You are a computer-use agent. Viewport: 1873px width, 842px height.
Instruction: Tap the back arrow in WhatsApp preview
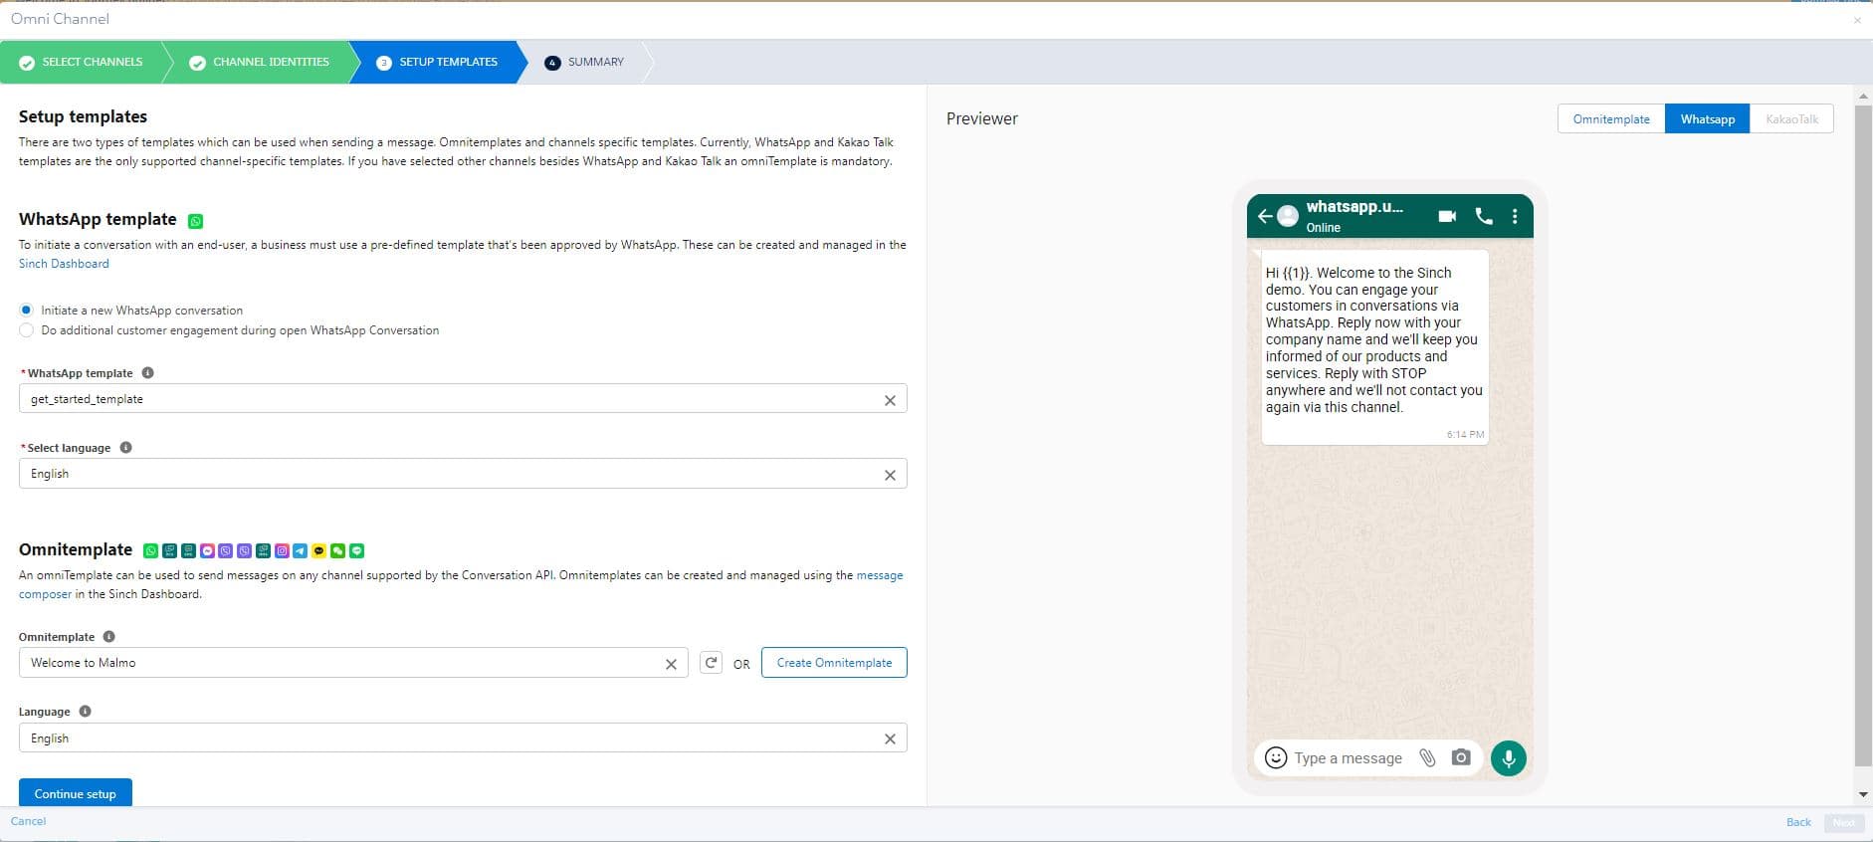1264,216
